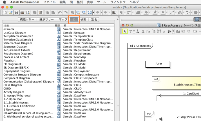Activate the selection arrow tool
This screenshot has width=201, height=121.
coord(125,31)
